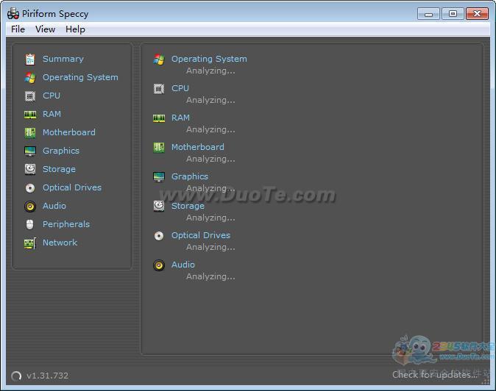Click the Storage icon in summary panel

coord(159,206)
